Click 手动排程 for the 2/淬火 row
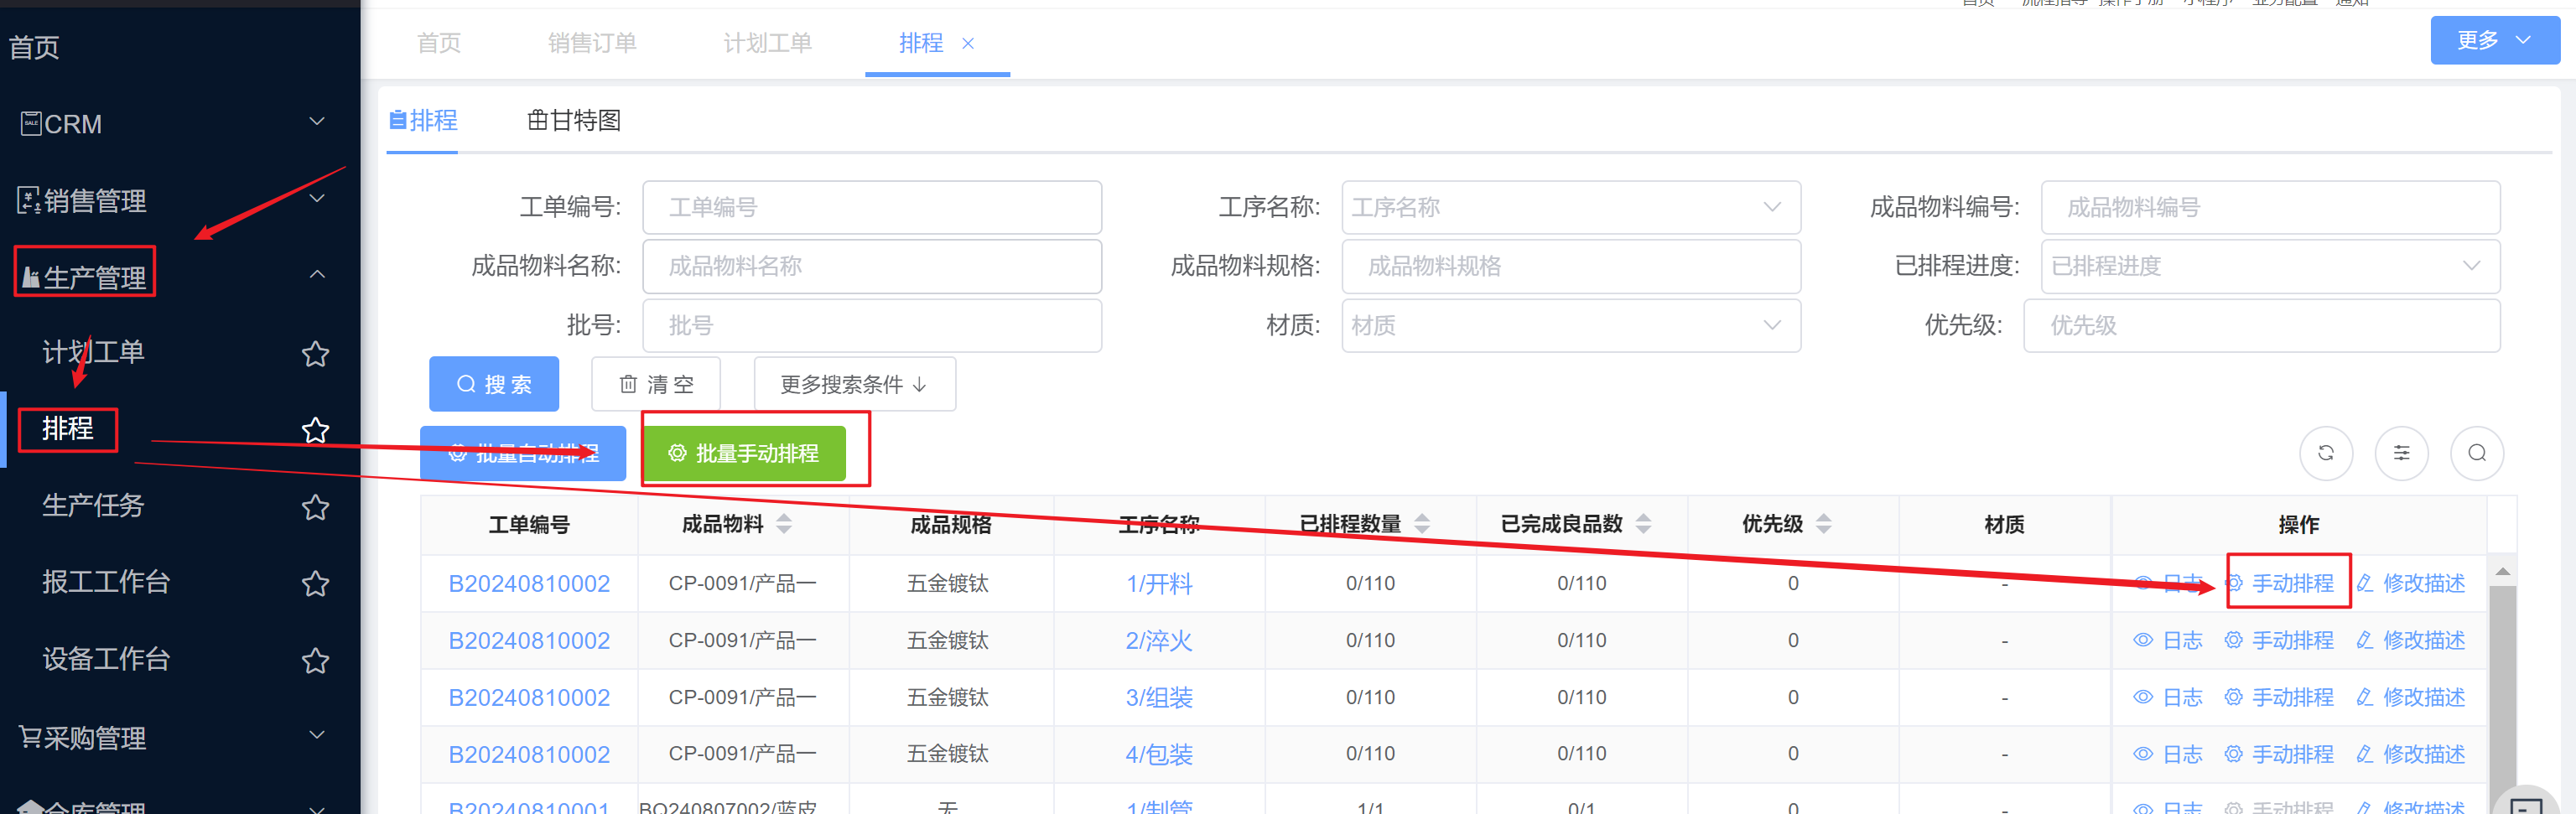 2278,640
